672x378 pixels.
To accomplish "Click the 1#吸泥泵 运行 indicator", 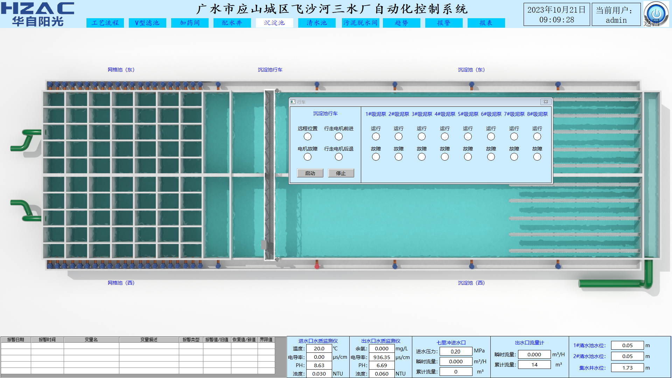I will click(376, 136).
